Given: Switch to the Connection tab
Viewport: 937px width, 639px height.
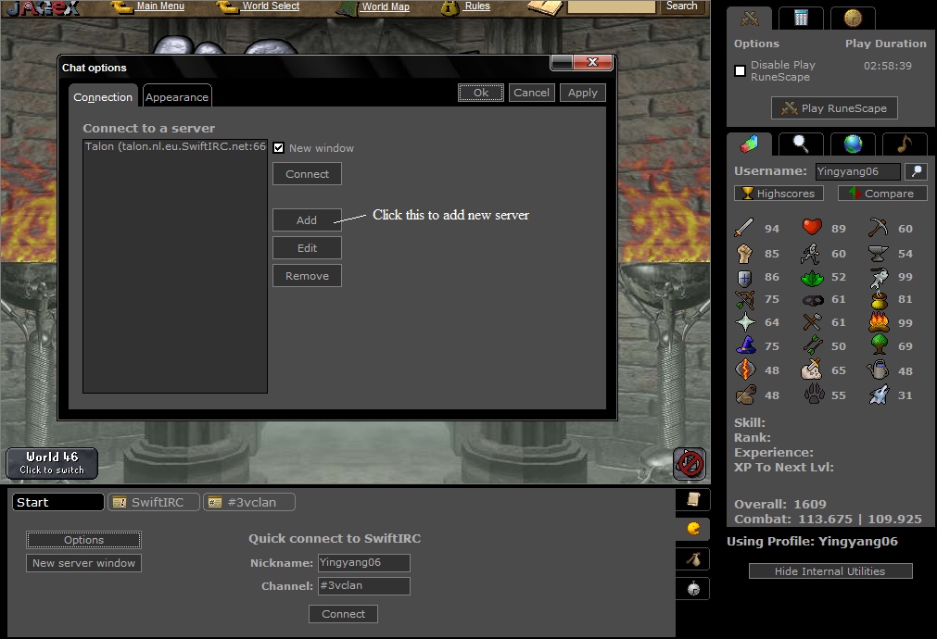Looking at the screenshot, I should click(103, 96).
